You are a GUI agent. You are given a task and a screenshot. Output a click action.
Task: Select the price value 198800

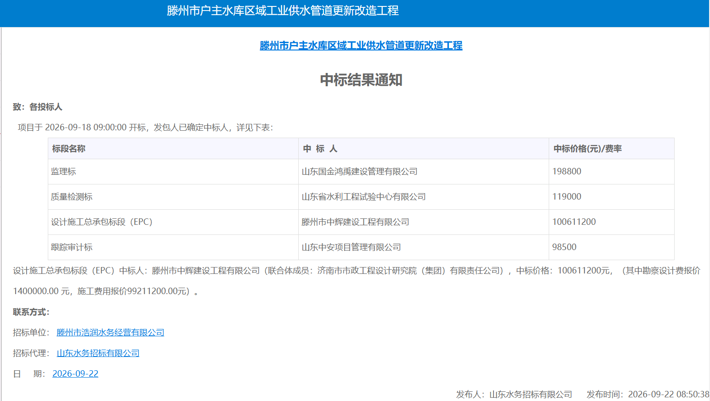click(x=567, y=172)
